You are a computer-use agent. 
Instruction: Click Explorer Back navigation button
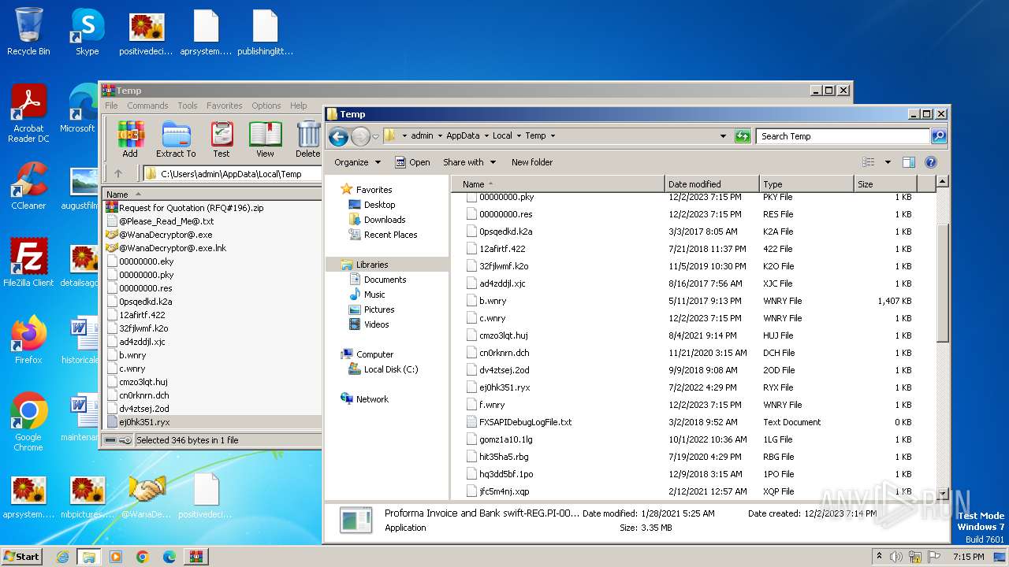[x=339, y=136]
